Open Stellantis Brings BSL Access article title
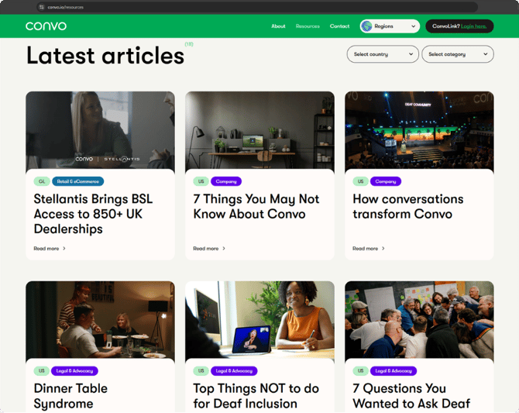 [x=93, y=214]
